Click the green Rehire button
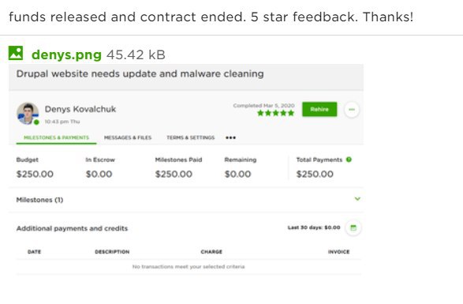Viewport: 463px width, 304px height. point(319,110)
